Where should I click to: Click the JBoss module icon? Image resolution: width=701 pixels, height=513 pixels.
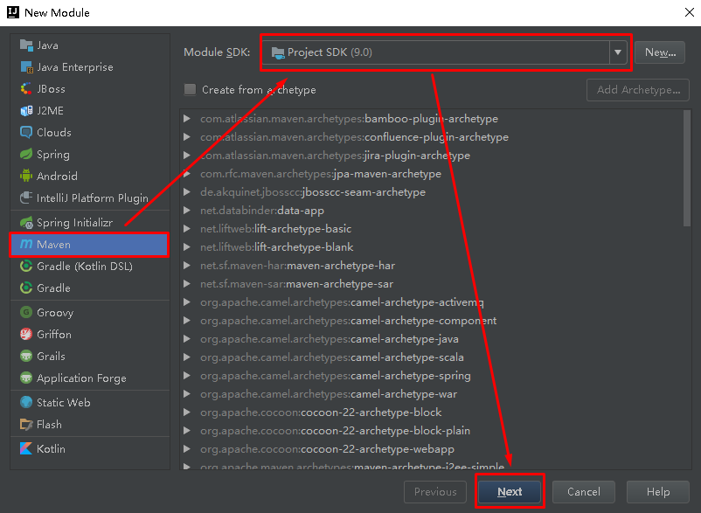[x=26, y=88]
